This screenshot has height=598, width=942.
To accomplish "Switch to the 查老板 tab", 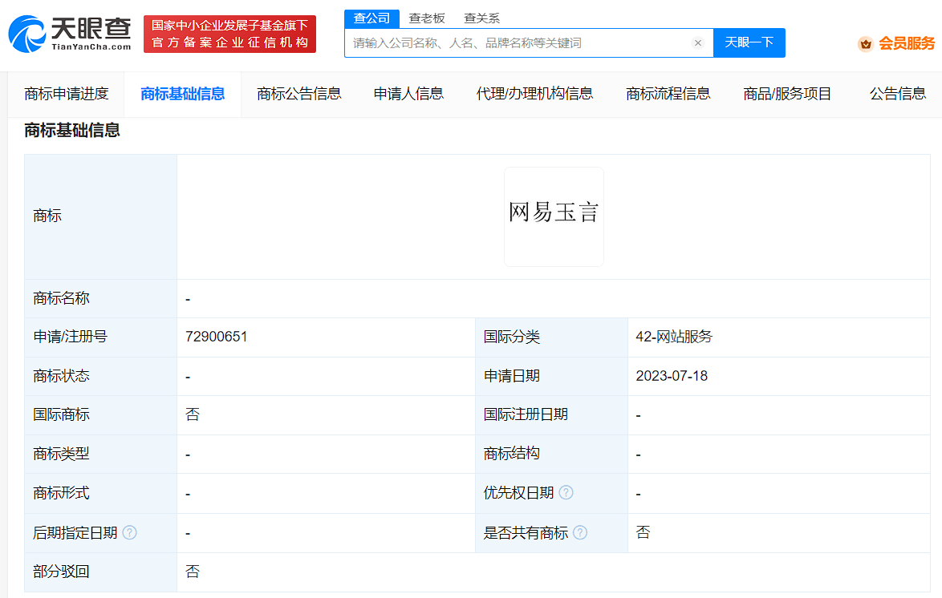I will [425, 18].
